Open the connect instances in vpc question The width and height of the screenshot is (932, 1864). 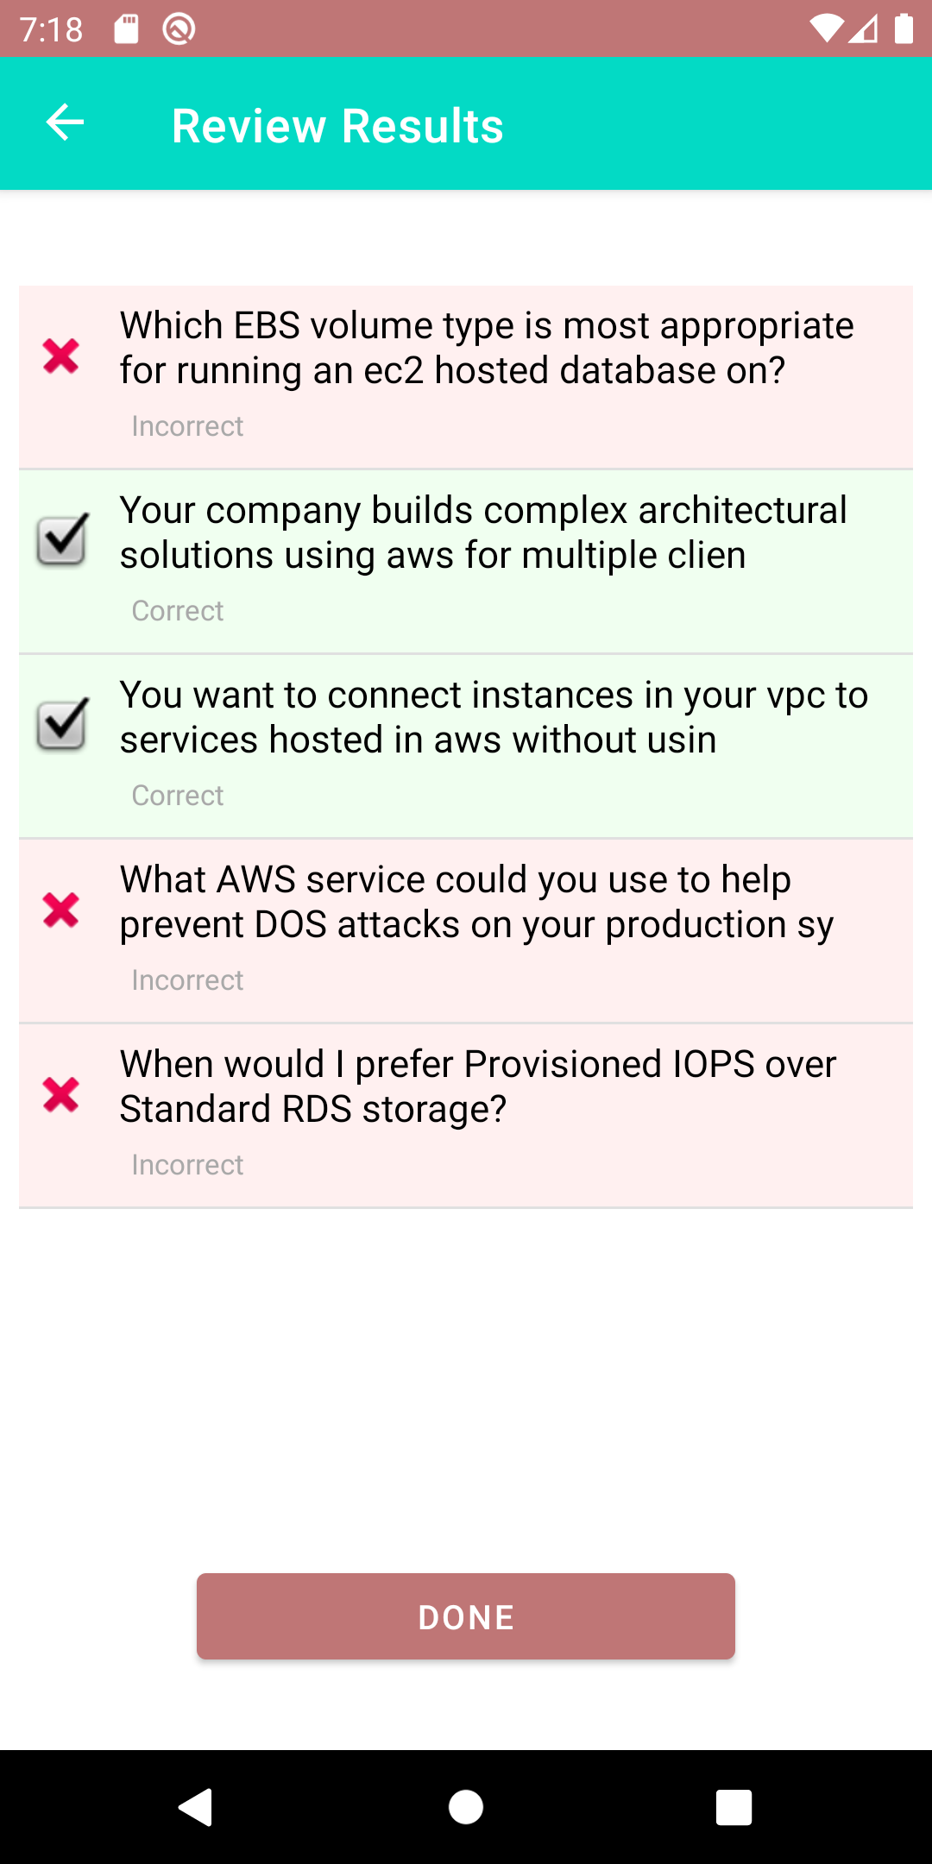[466, 746]
